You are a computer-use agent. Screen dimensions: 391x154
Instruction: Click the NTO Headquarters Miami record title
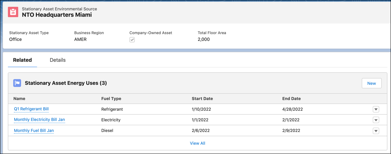(57, 15)
